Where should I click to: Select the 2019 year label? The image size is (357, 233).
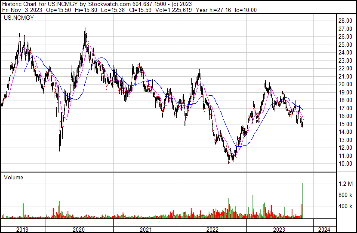point(22,230)
